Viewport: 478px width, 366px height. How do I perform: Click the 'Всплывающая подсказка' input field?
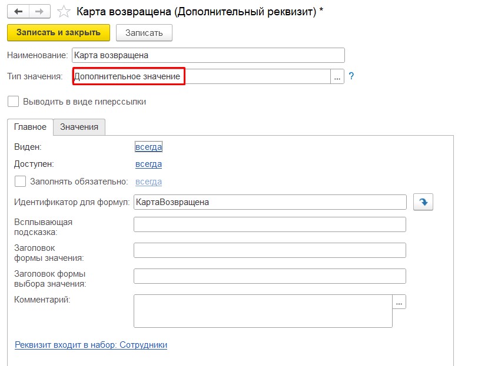(270, 225)
